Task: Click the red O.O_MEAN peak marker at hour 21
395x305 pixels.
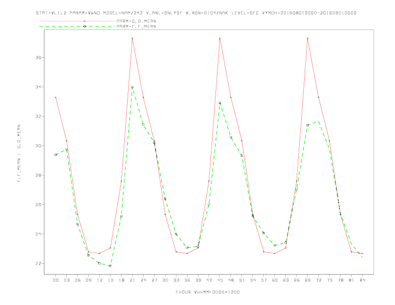Action: coord(132,38)
